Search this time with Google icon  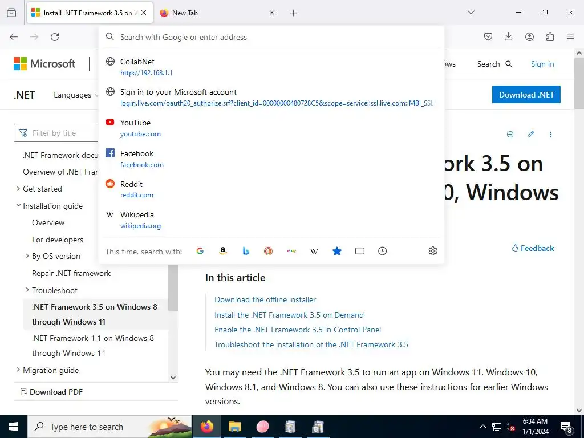pyautogui.click(x=200, y=251)
